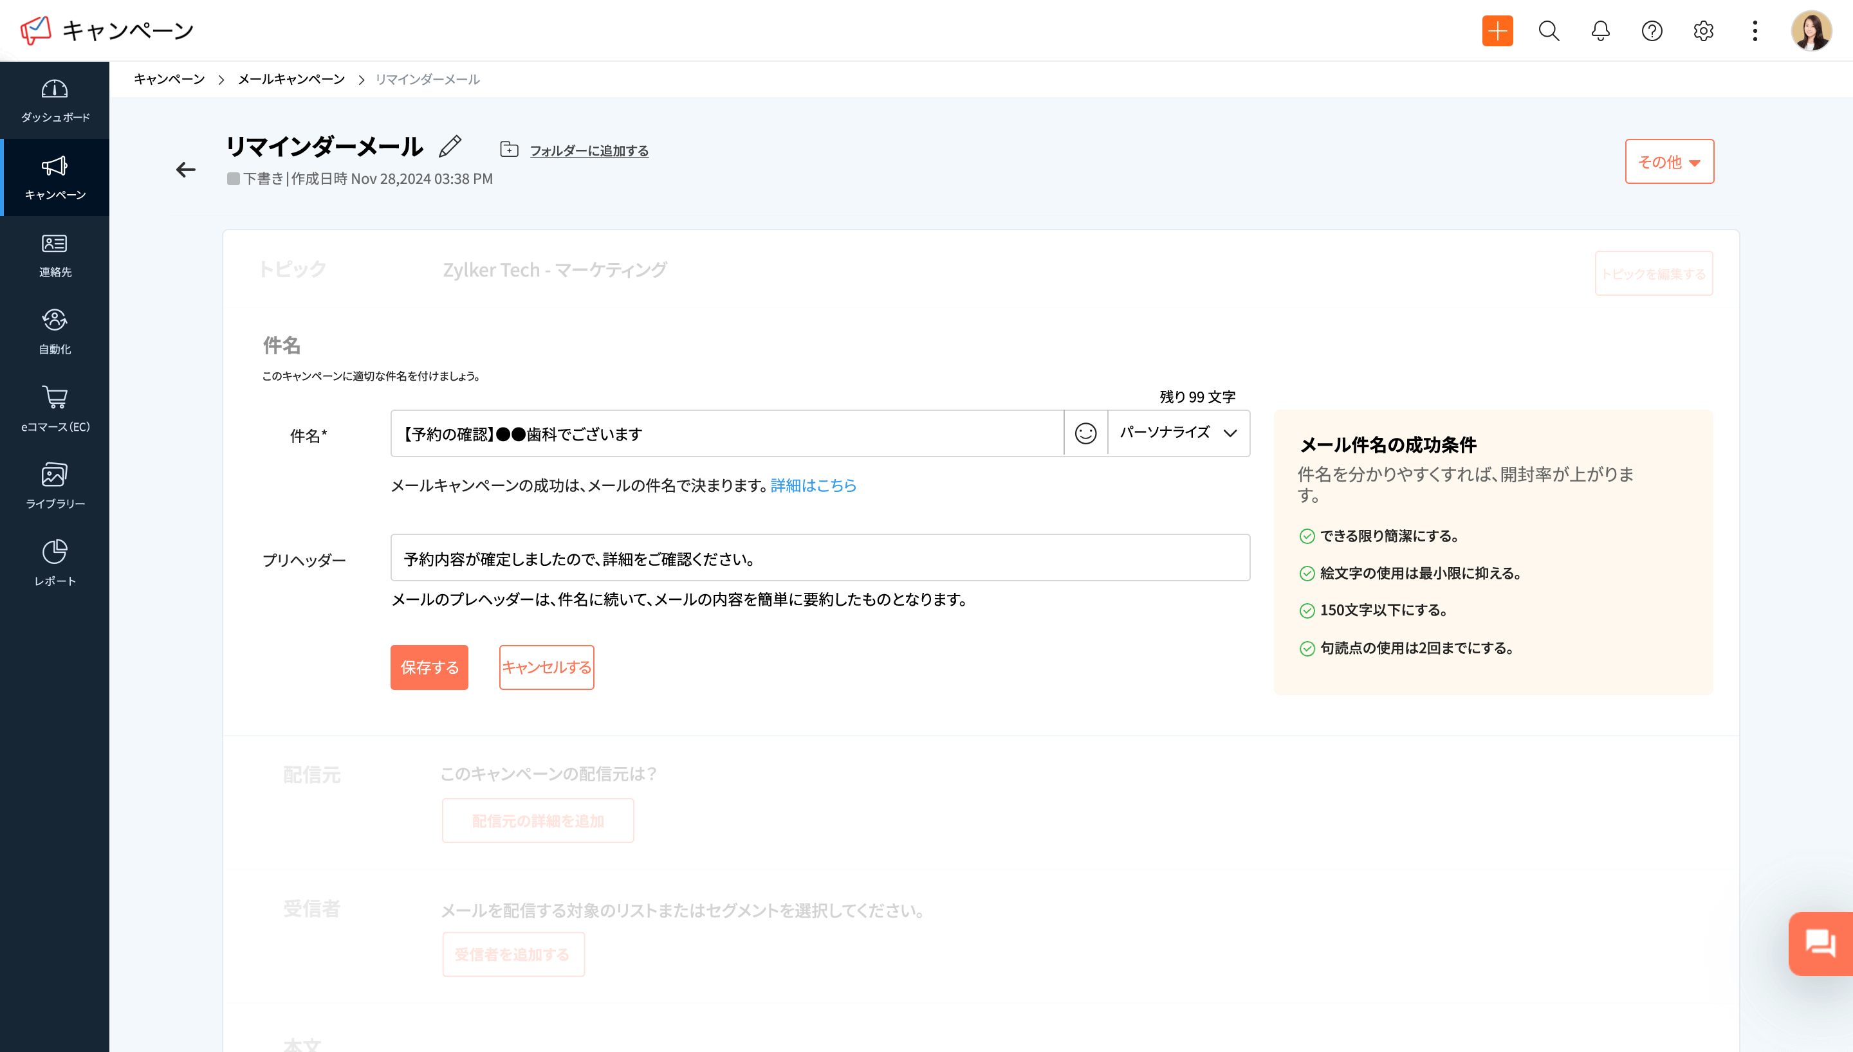1853x1052 pixels.
Task: Click the search icon in the header
Action: [1548, 31]
